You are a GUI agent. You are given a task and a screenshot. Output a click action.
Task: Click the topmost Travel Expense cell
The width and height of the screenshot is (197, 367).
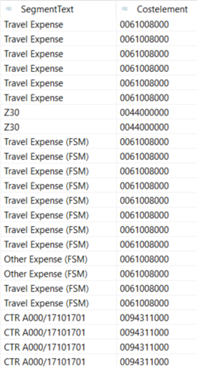58,25
